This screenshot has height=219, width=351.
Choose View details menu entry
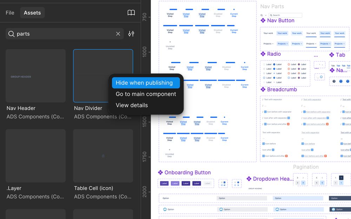[132, 105]
